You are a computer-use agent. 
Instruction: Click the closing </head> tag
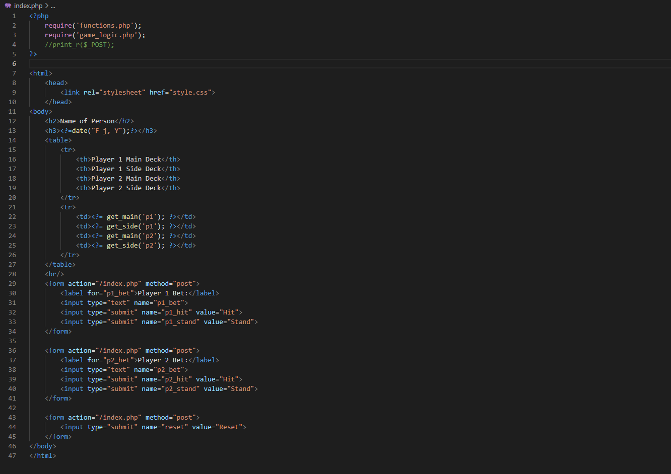click(x=58, y=102)
